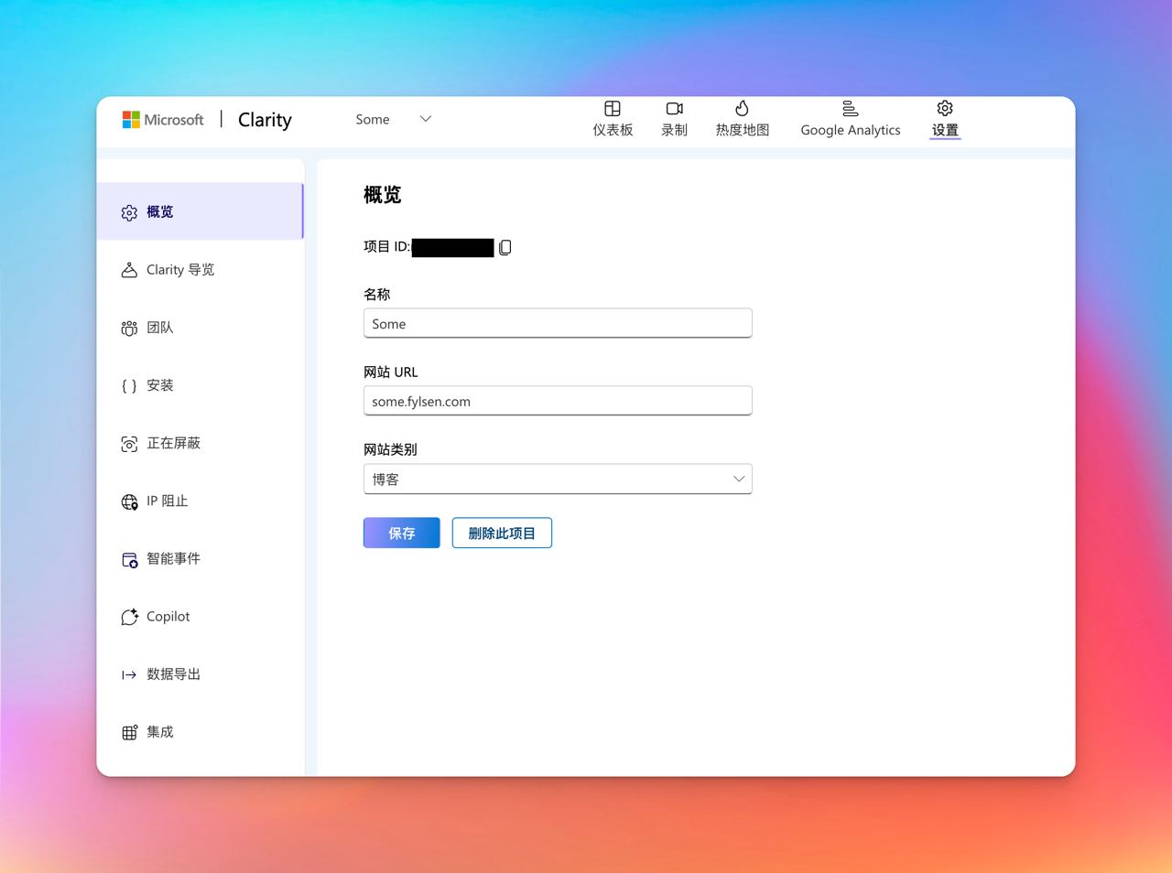Open the 热度地图 tab label
This screenshot has width=1172, height=873.
pos(743,130)
